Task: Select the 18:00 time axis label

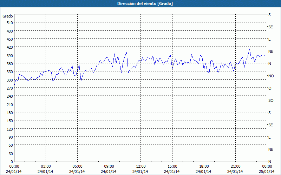Action: [204, 167]
